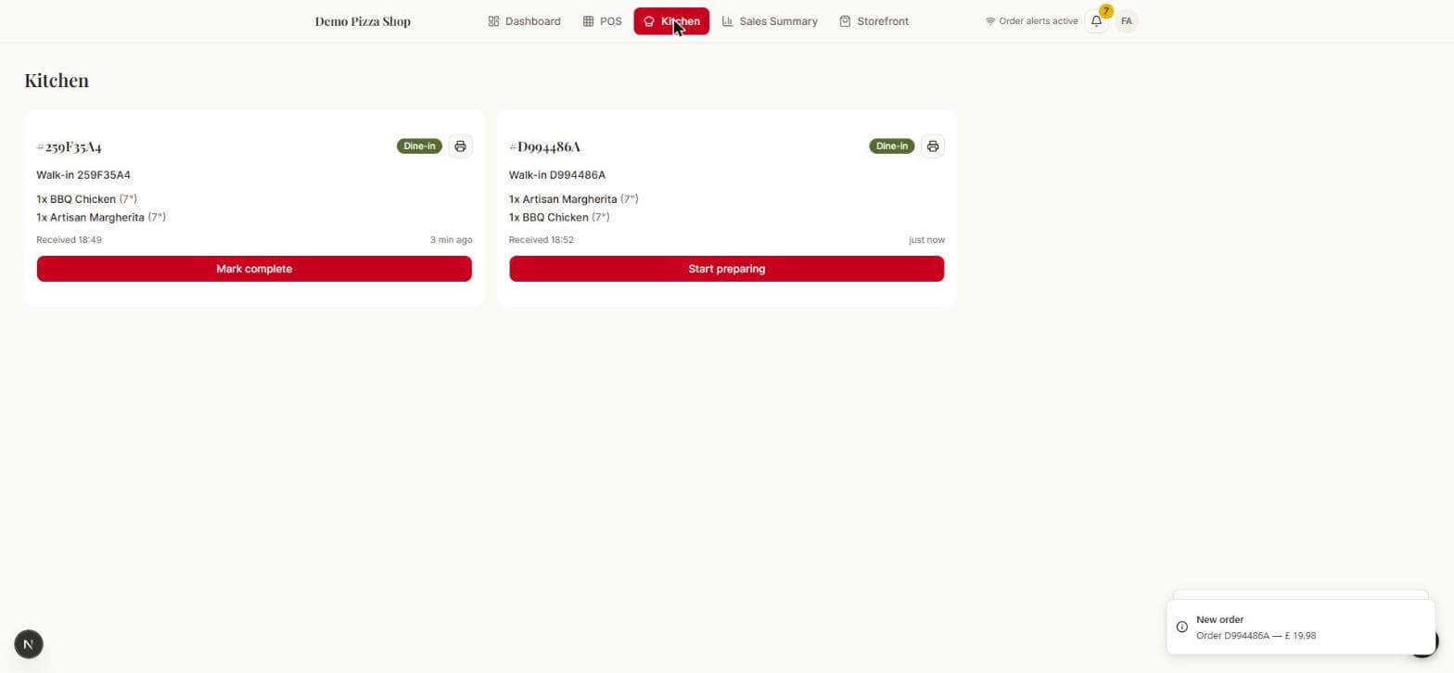Click "Received 18:52" timestamp

[542, 240]
